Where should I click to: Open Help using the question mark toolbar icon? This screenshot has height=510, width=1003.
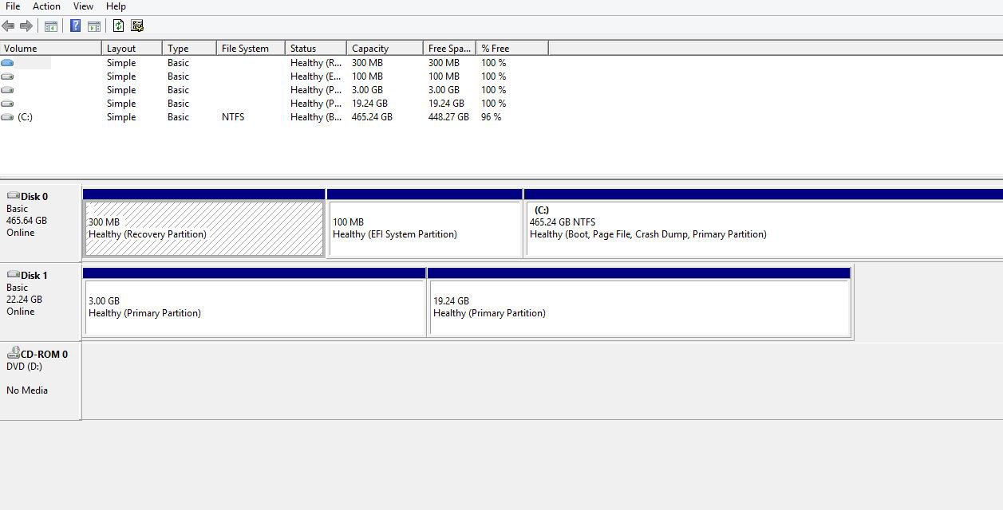74,25
